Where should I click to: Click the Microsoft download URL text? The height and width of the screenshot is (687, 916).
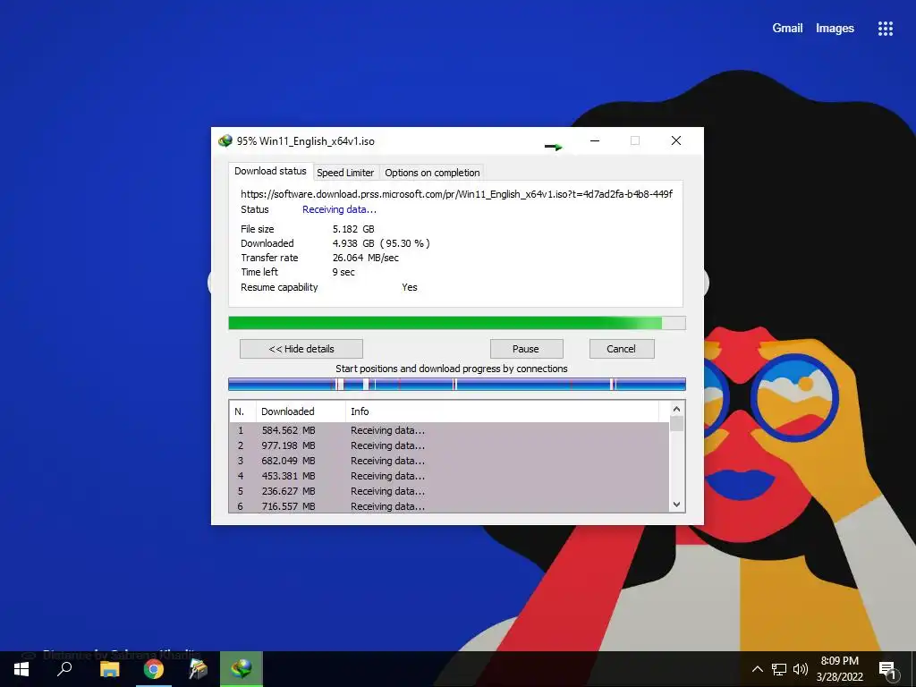tap(457, 194)
